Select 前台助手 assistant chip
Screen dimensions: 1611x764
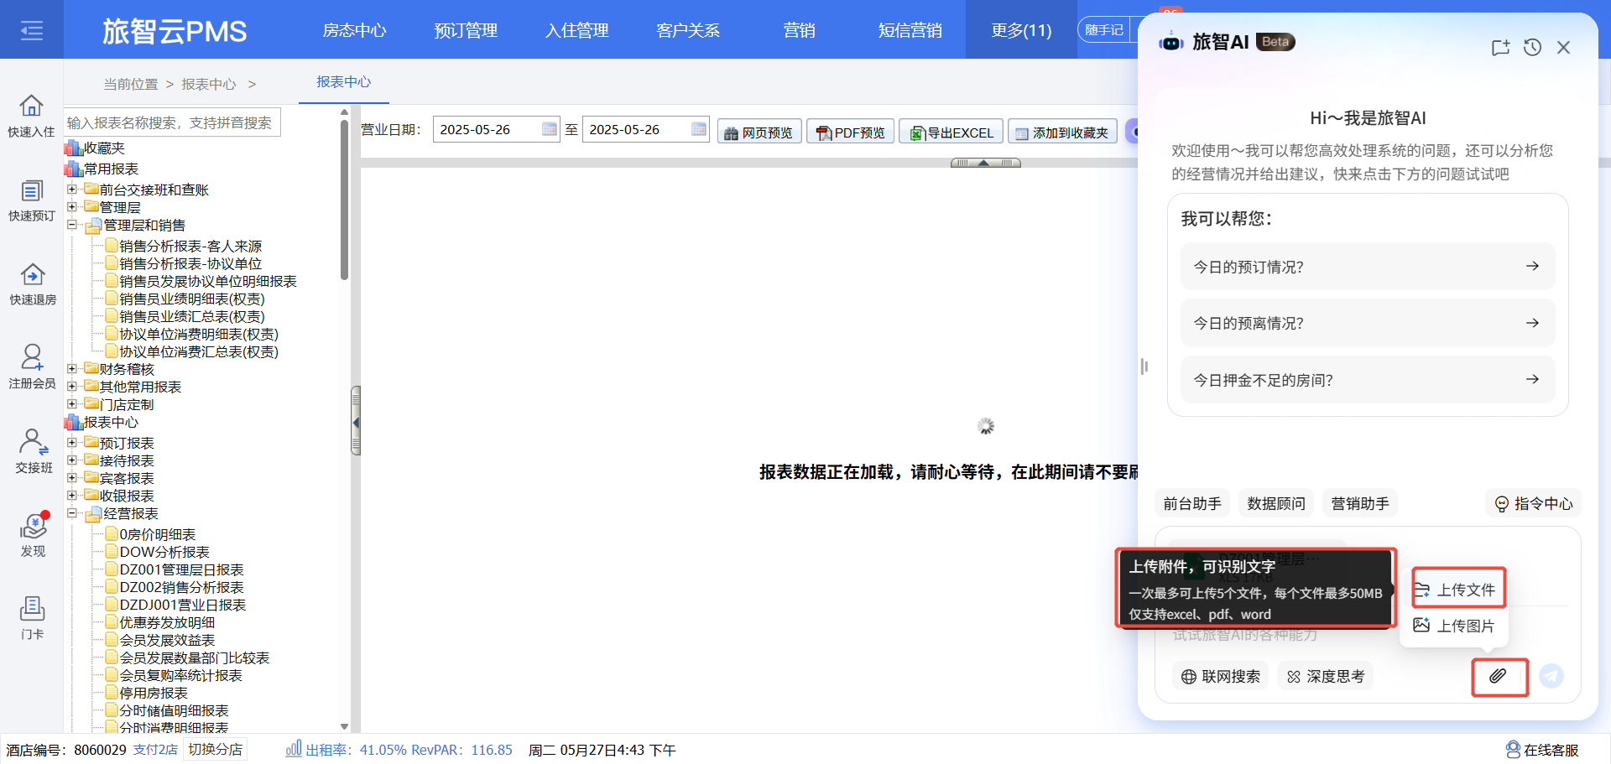[1192, 503]
